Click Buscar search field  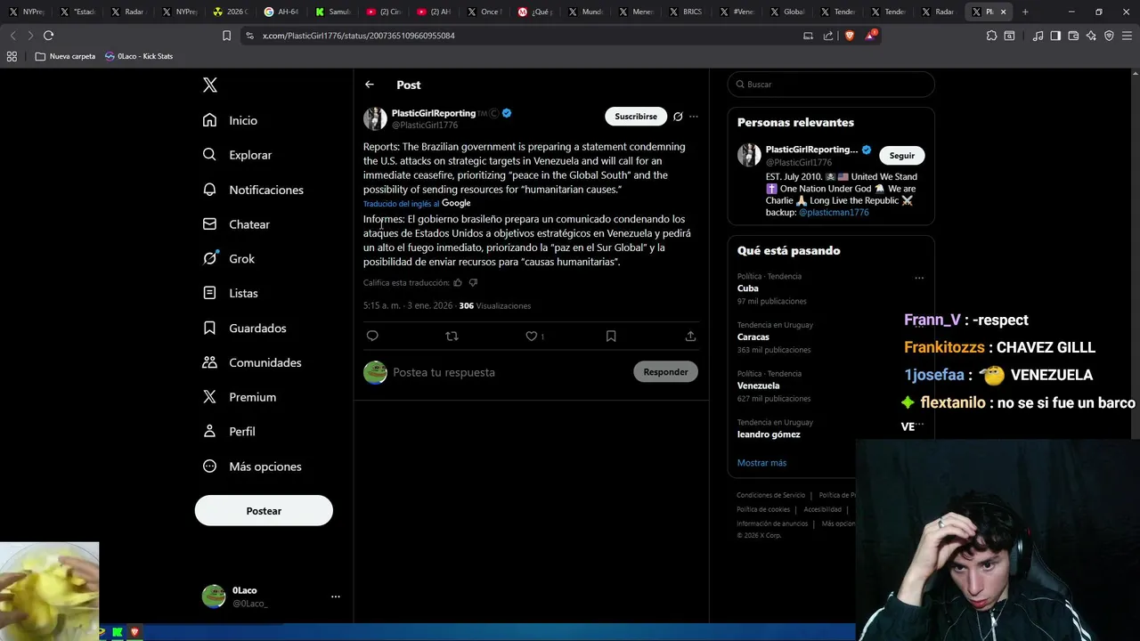(831, 85)
